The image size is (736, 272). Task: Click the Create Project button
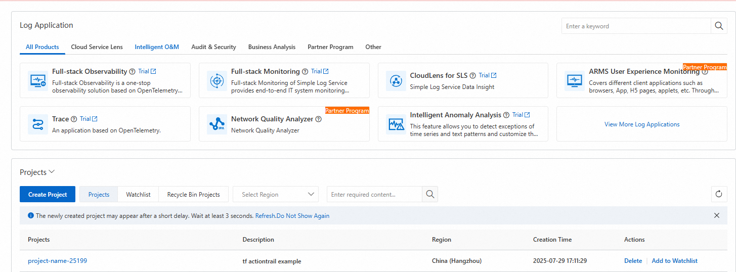click(x=48, y=194)
